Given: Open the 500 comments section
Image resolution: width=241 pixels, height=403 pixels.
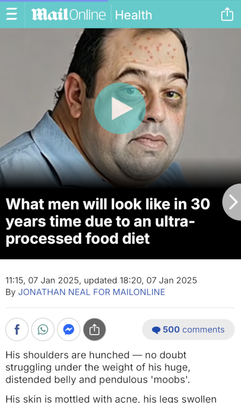Looking at the screenshot, I should click(x=188, y=329).
